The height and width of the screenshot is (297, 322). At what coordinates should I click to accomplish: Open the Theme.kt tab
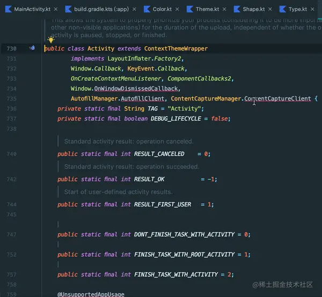click(x=207, y=9)
